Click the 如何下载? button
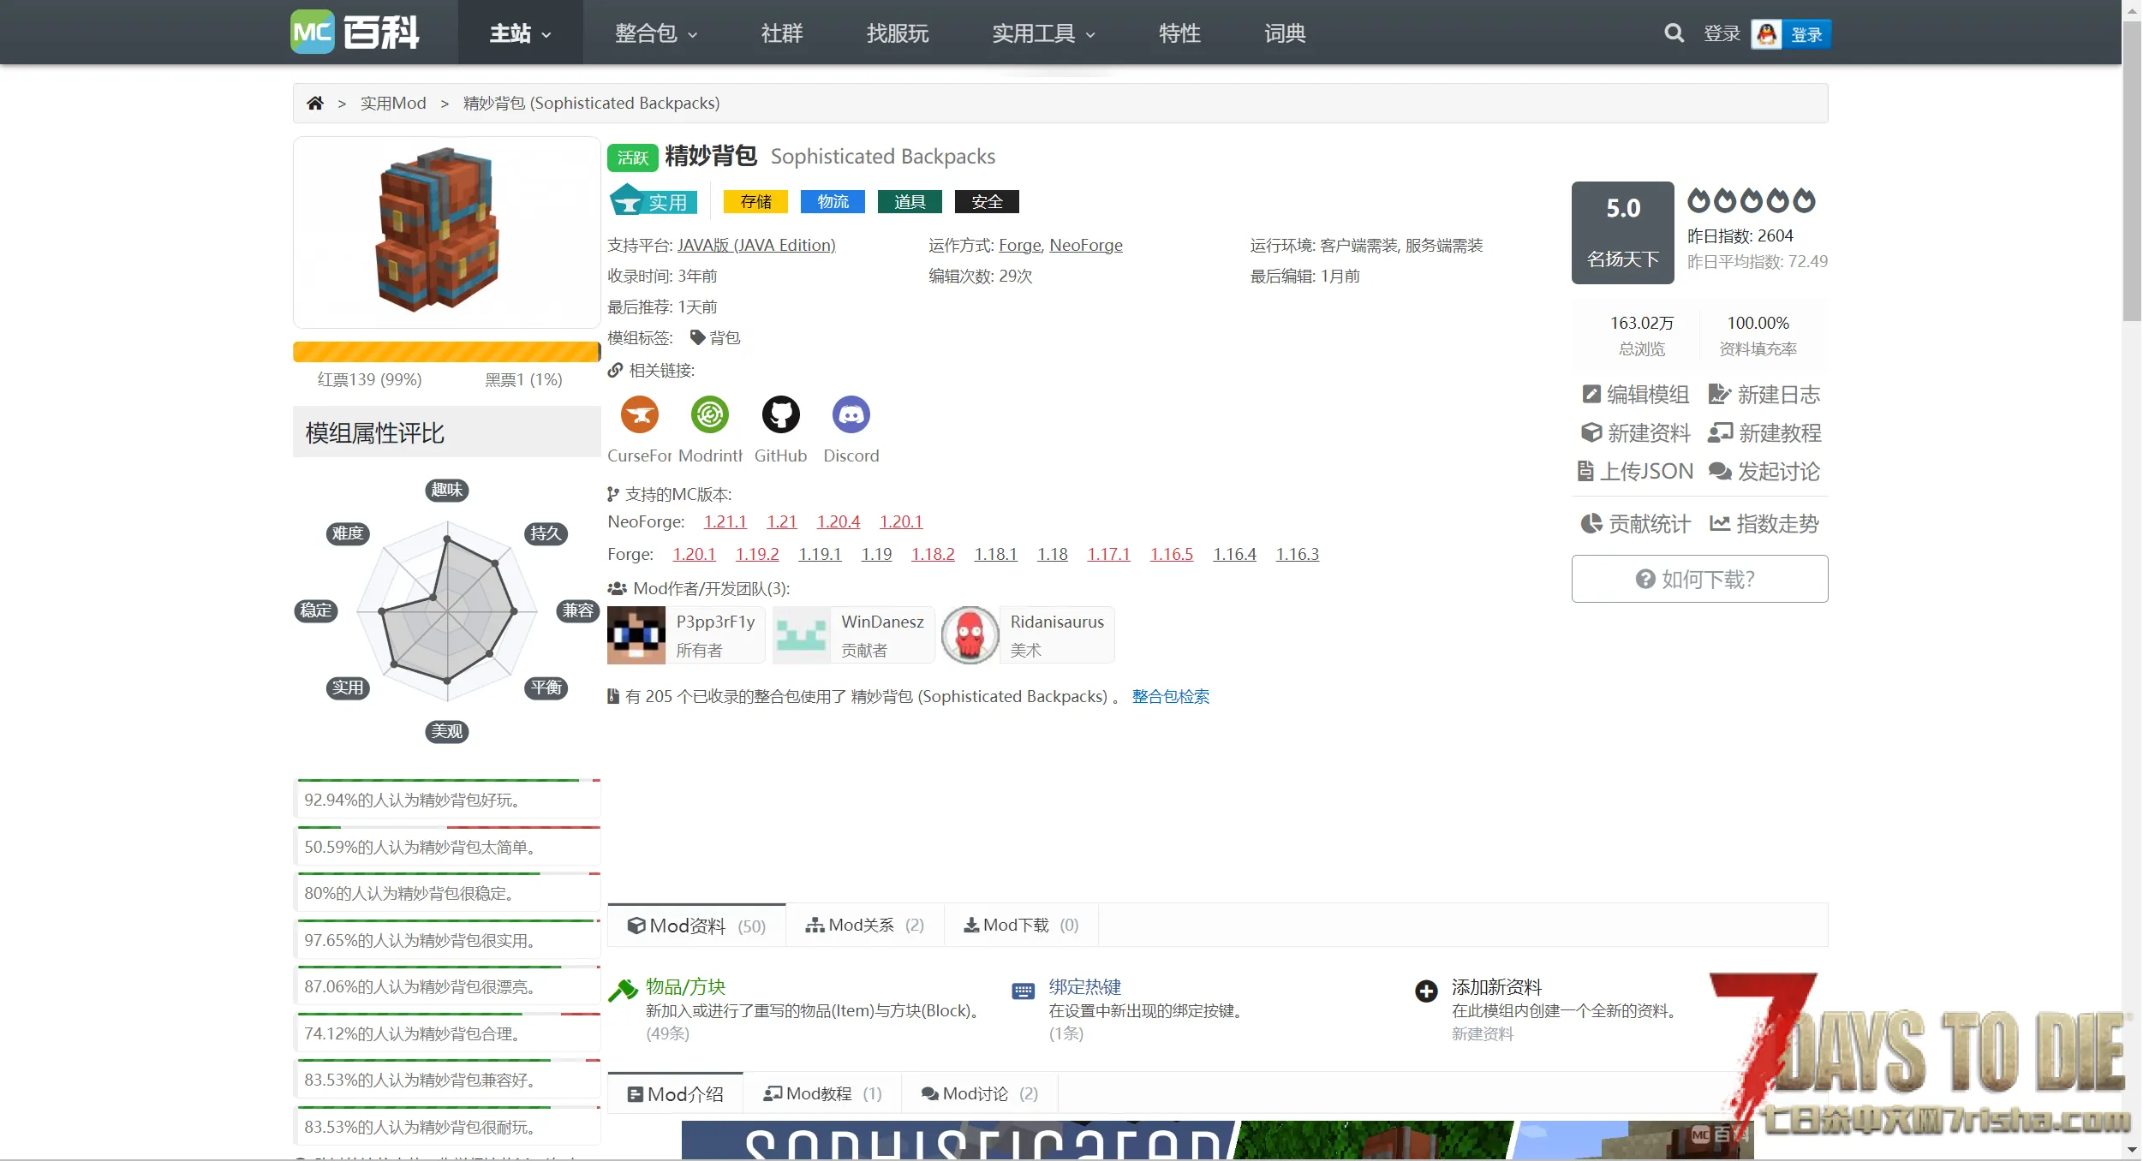 [1699, 580]
